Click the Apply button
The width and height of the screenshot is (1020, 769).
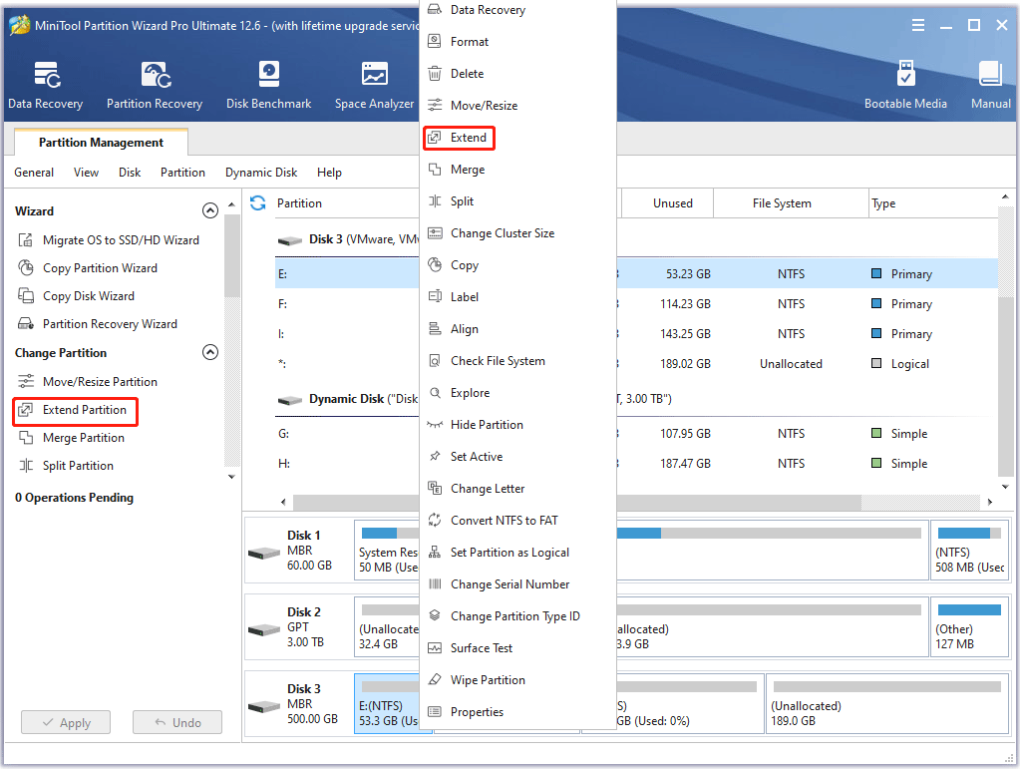click(x=66, y=723)
